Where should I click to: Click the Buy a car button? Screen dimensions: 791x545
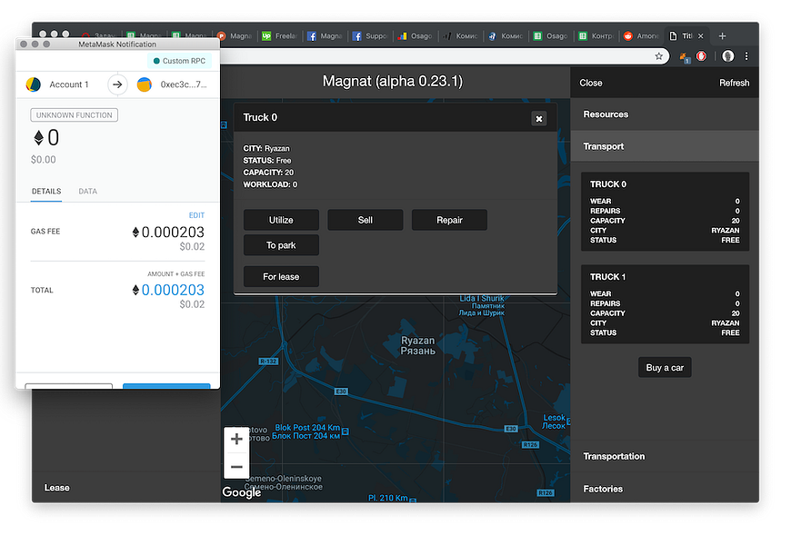click(665, 368)
